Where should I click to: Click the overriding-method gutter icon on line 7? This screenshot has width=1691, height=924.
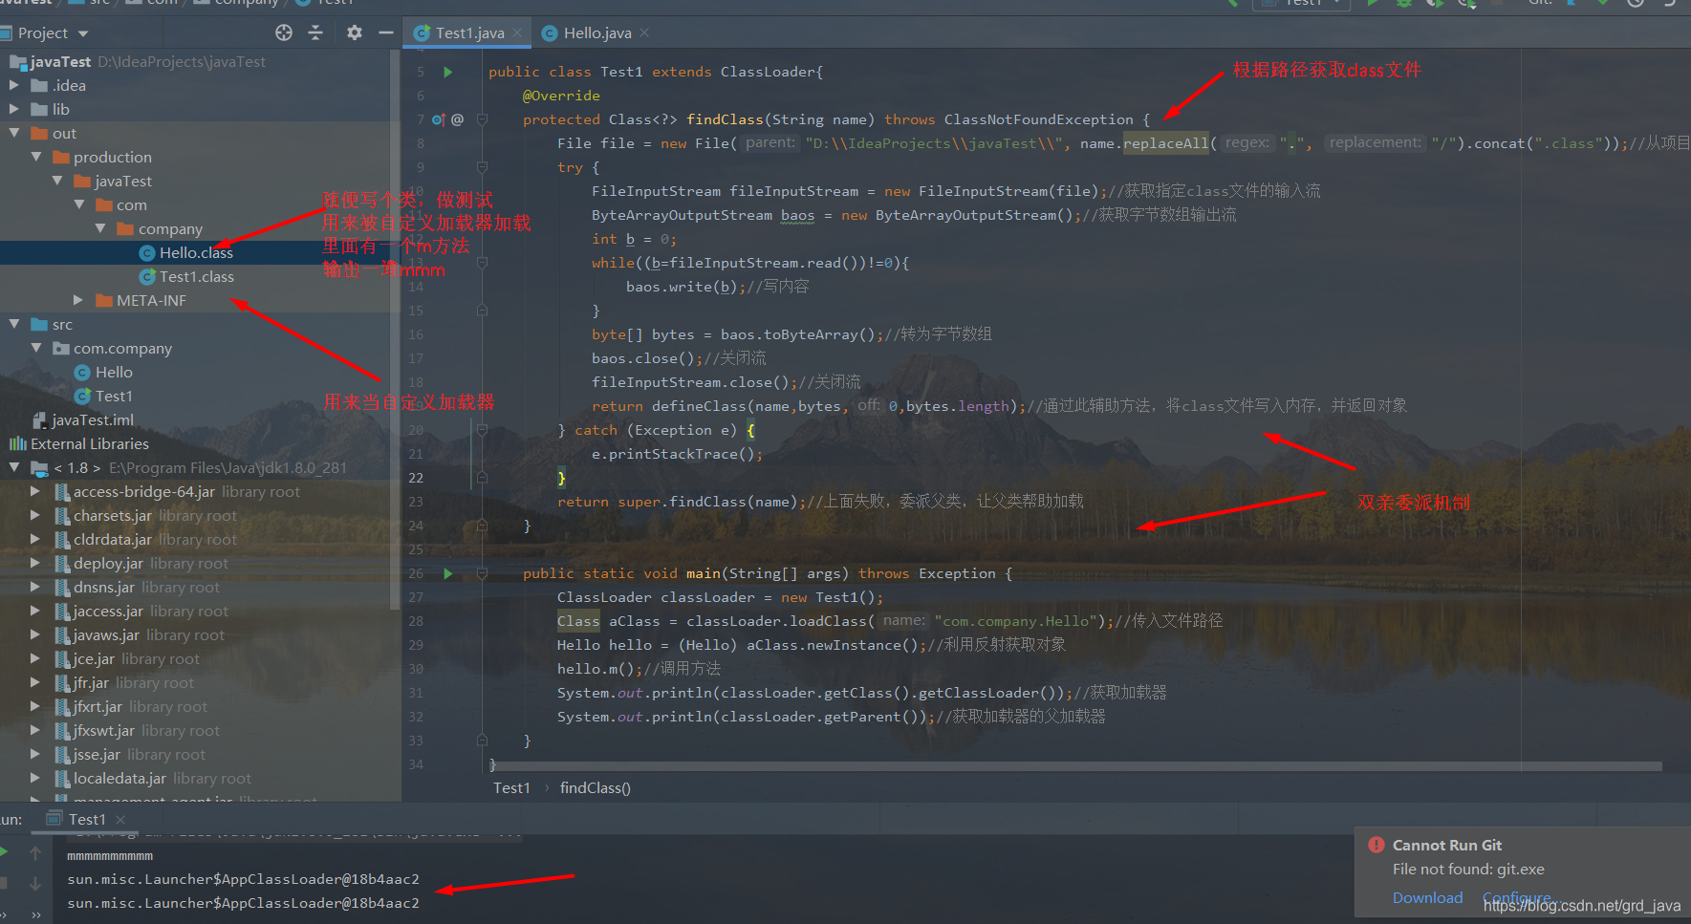[438, 119]
